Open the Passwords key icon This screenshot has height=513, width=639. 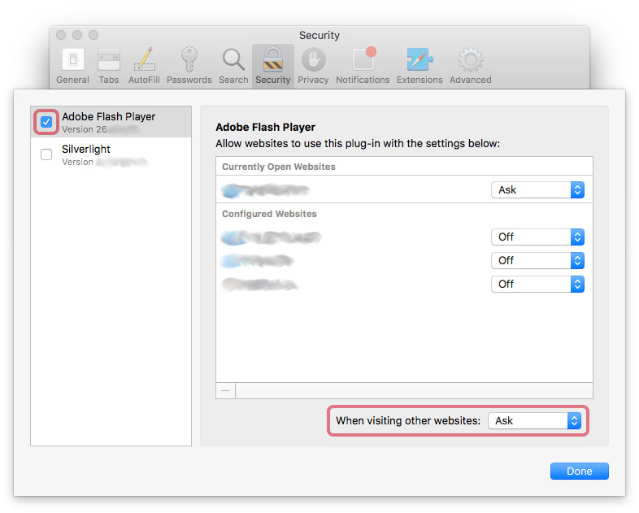tap(189, 60)
